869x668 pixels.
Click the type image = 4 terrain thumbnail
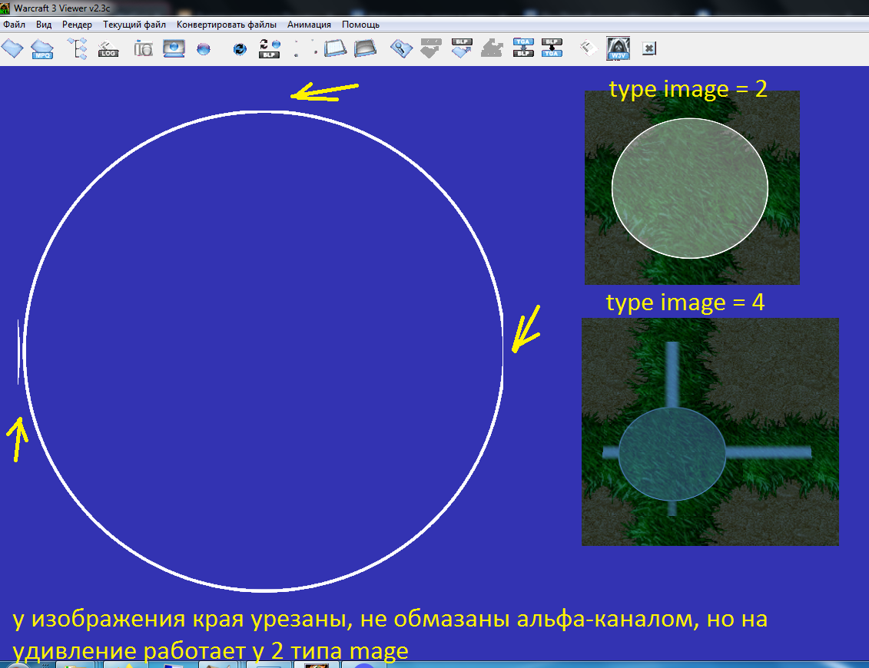(710, 432)
